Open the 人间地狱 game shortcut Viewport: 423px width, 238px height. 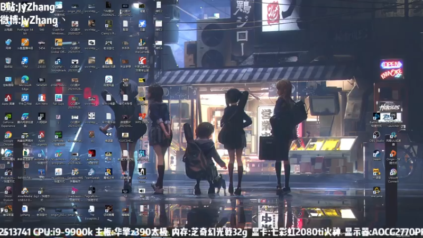click(42, 118)
